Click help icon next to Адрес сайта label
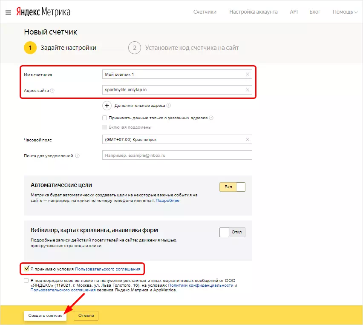The image size is (363, 325). coord(52,90)
